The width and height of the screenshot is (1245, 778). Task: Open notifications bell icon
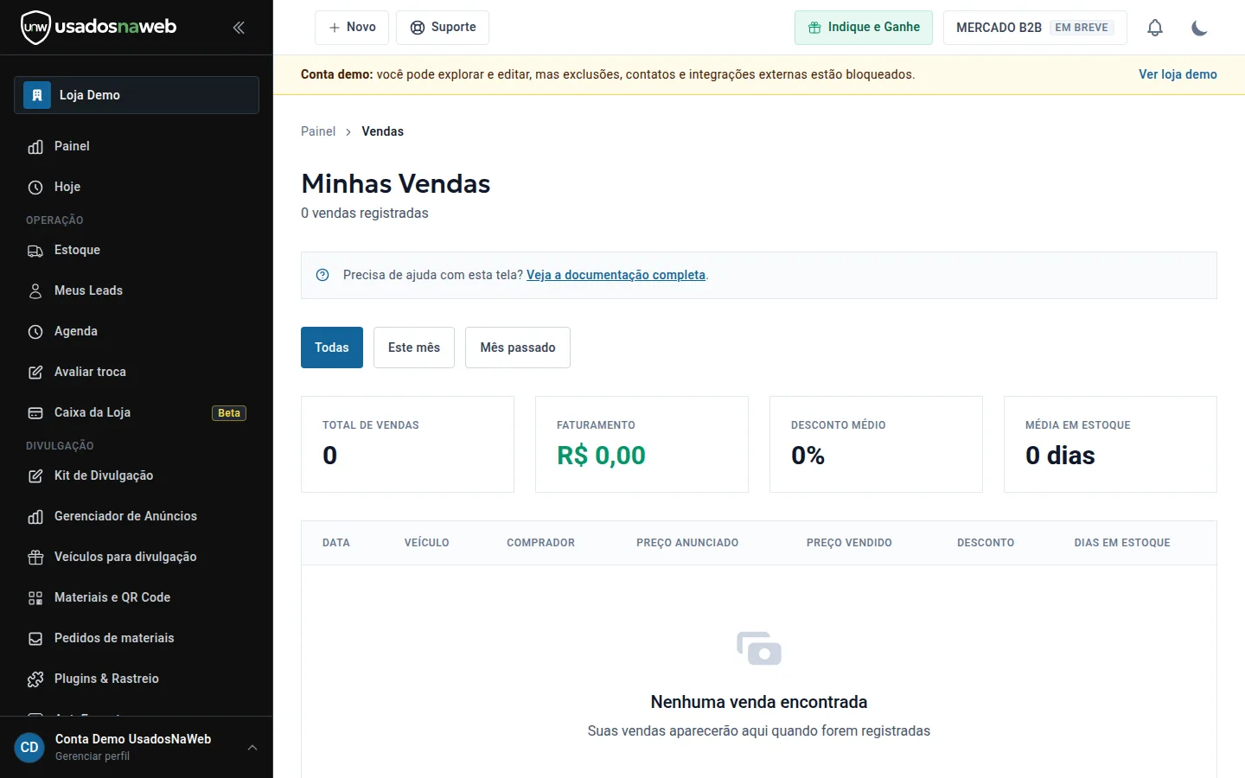[x=1155, y=28]
